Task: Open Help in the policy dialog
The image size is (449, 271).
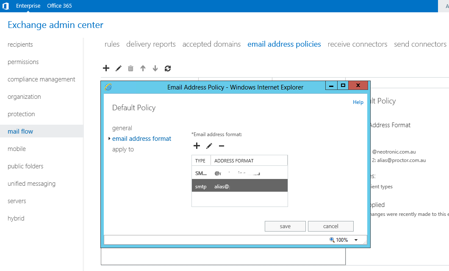Action: pos(358,102)
